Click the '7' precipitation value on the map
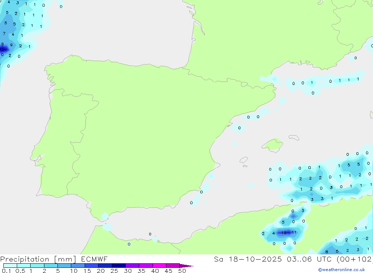This screenshot has width=373, height=273. pyautogui.click(x=4, y=34)
